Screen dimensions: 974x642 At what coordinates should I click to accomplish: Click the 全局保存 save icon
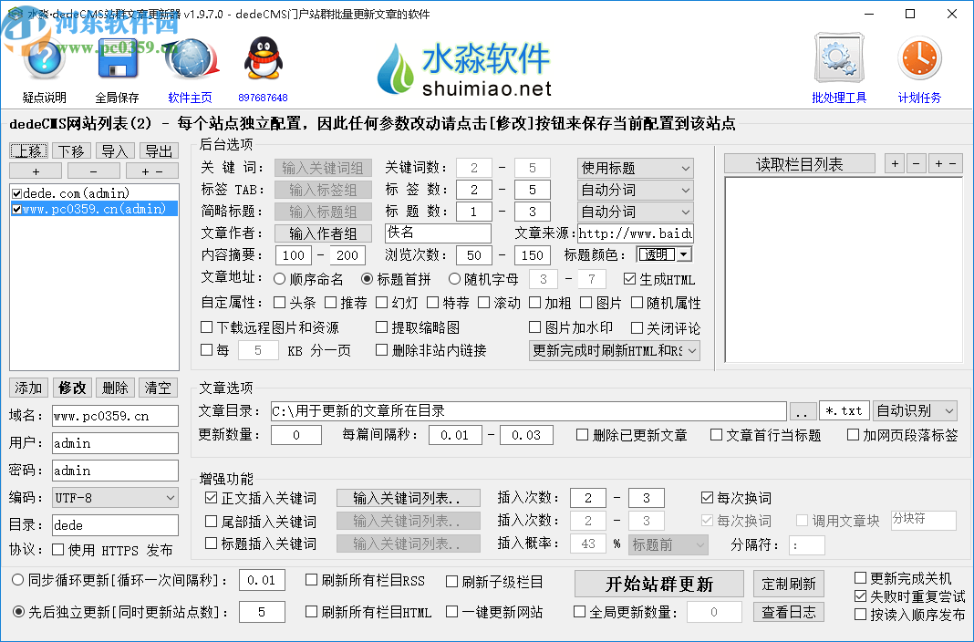pyautogui.click(x=119, y=57)
